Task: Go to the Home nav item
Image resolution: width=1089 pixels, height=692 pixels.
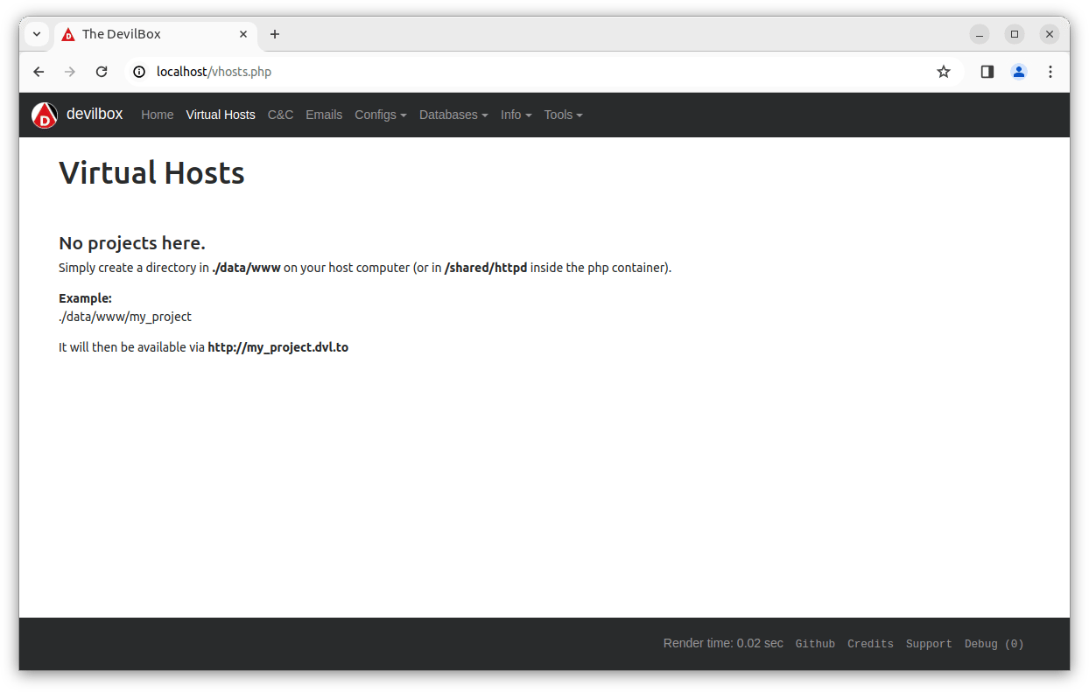Action: pyautogui.click(x=158, y=115)
